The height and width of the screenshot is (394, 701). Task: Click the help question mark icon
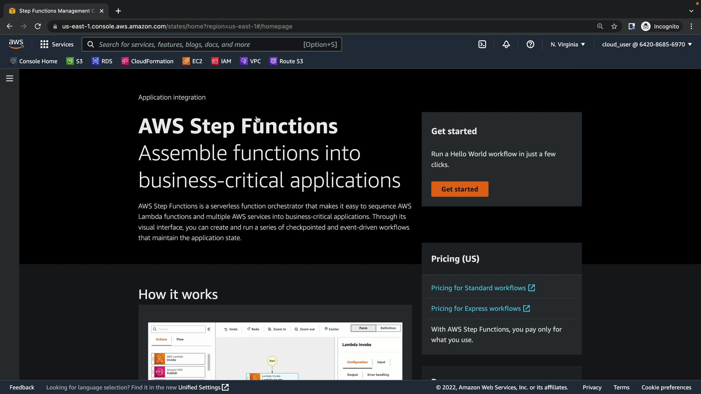click(530, 45)
